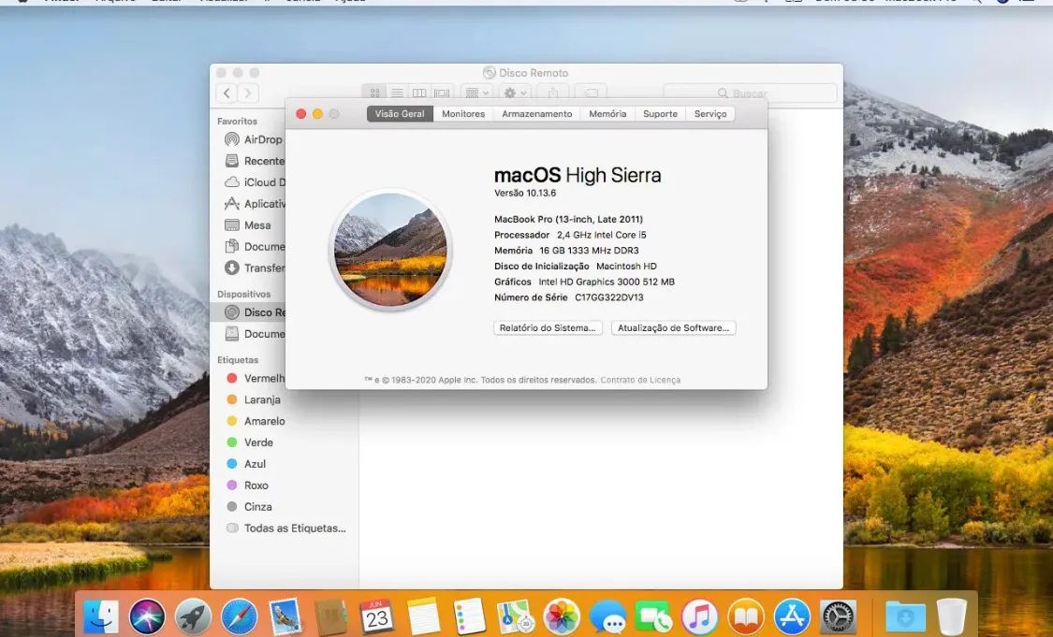Open FaceTime app in Dock
1053x637 pixels.
point(653,616)
